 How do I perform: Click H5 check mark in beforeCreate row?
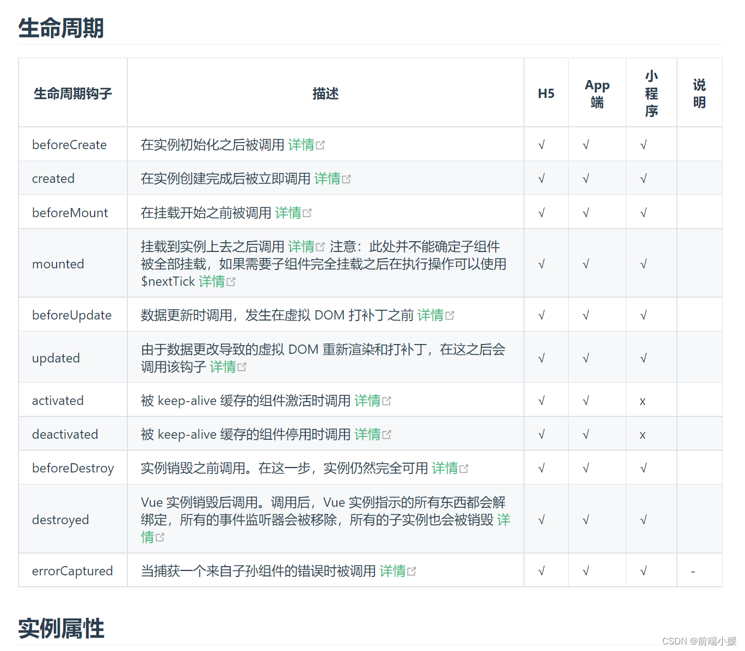(541, 145)
